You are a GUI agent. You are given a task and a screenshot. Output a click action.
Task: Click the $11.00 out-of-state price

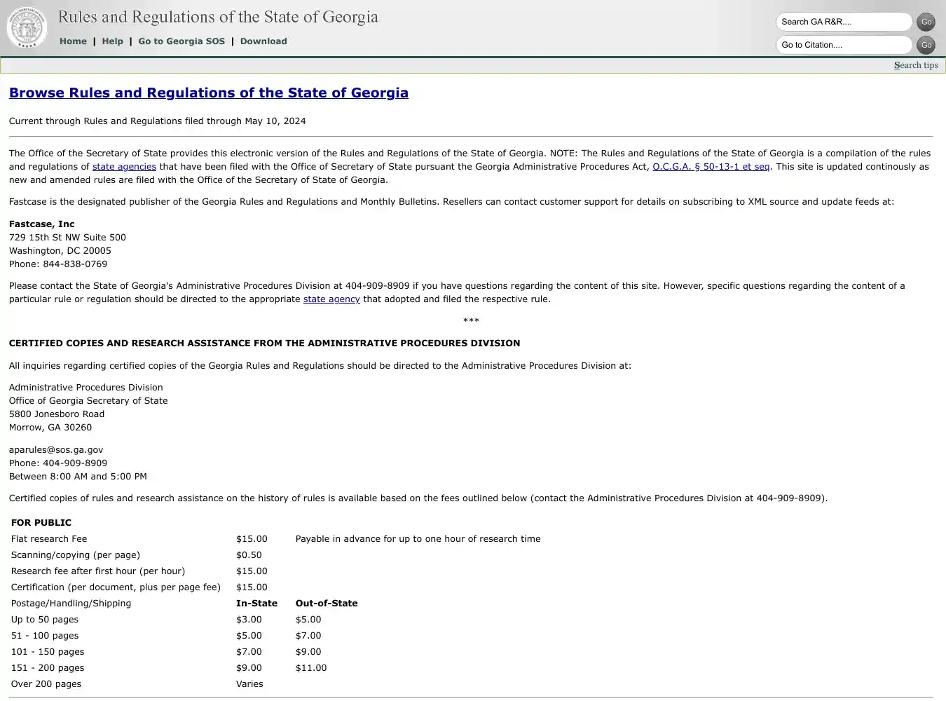point(311,668)
